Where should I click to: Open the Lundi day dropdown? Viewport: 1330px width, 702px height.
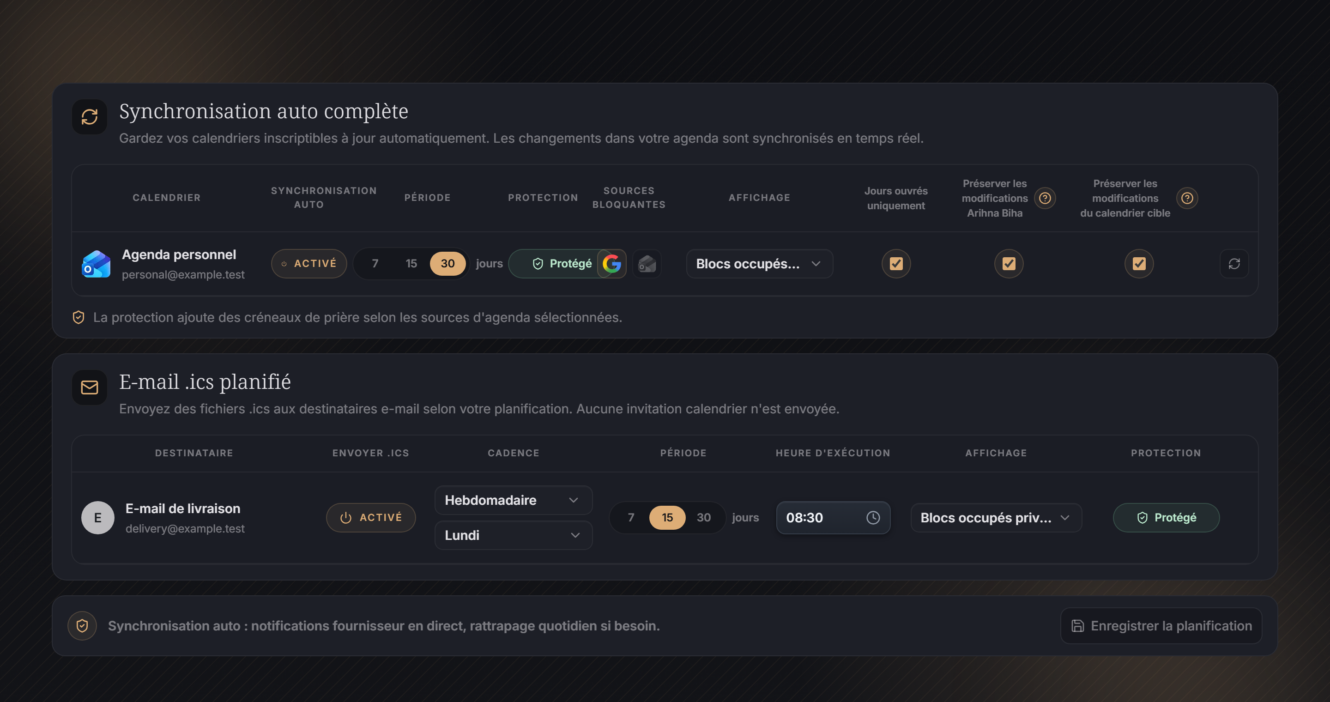coord(513,535)
